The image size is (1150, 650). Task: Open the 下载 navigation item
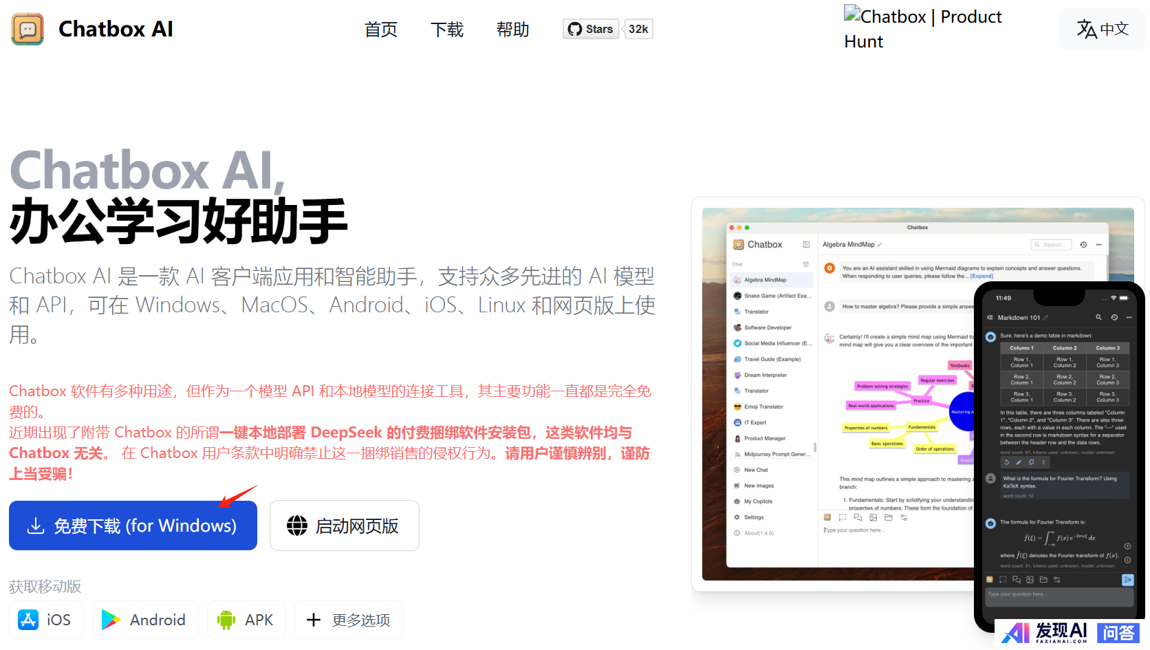click(447, 30)
